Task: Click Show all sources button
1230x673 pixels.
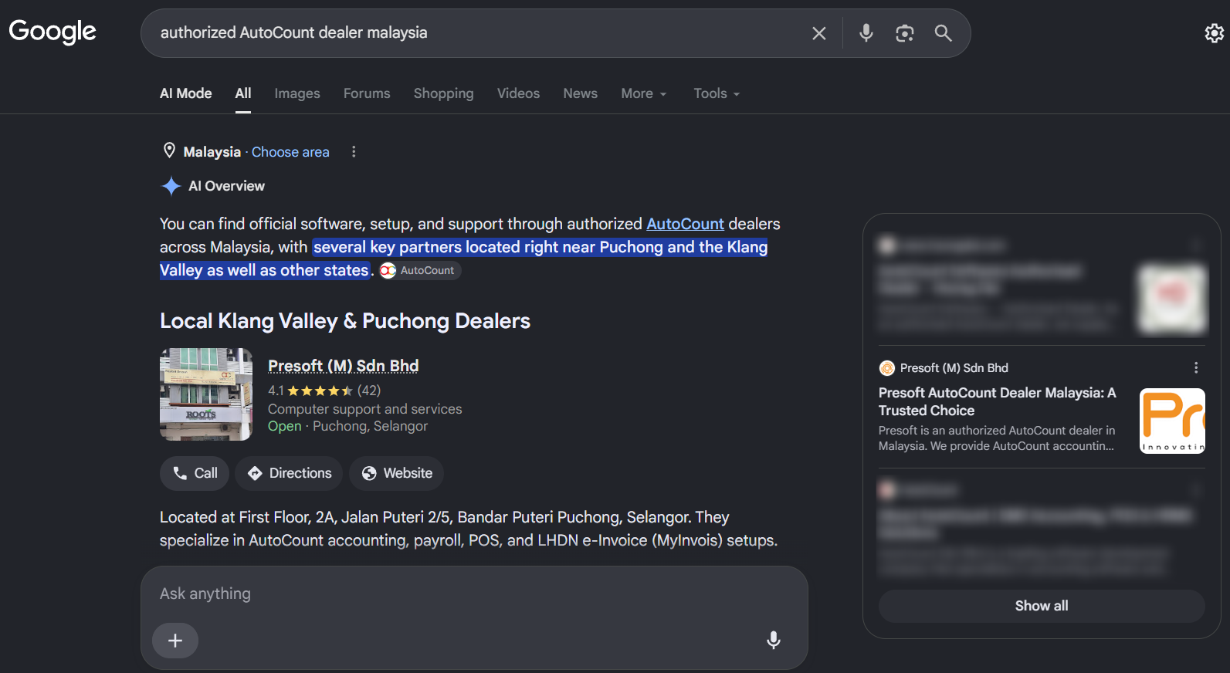Action: [1042, 606]
